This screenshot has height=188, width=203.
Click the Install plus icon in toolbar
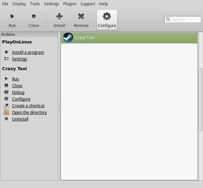click(x=59, y=16)
